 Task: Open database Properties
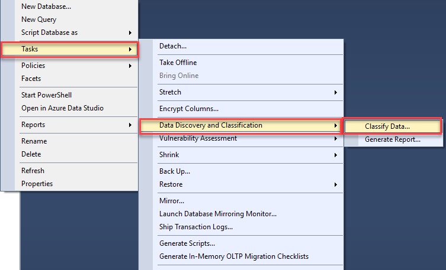[37, 184]
